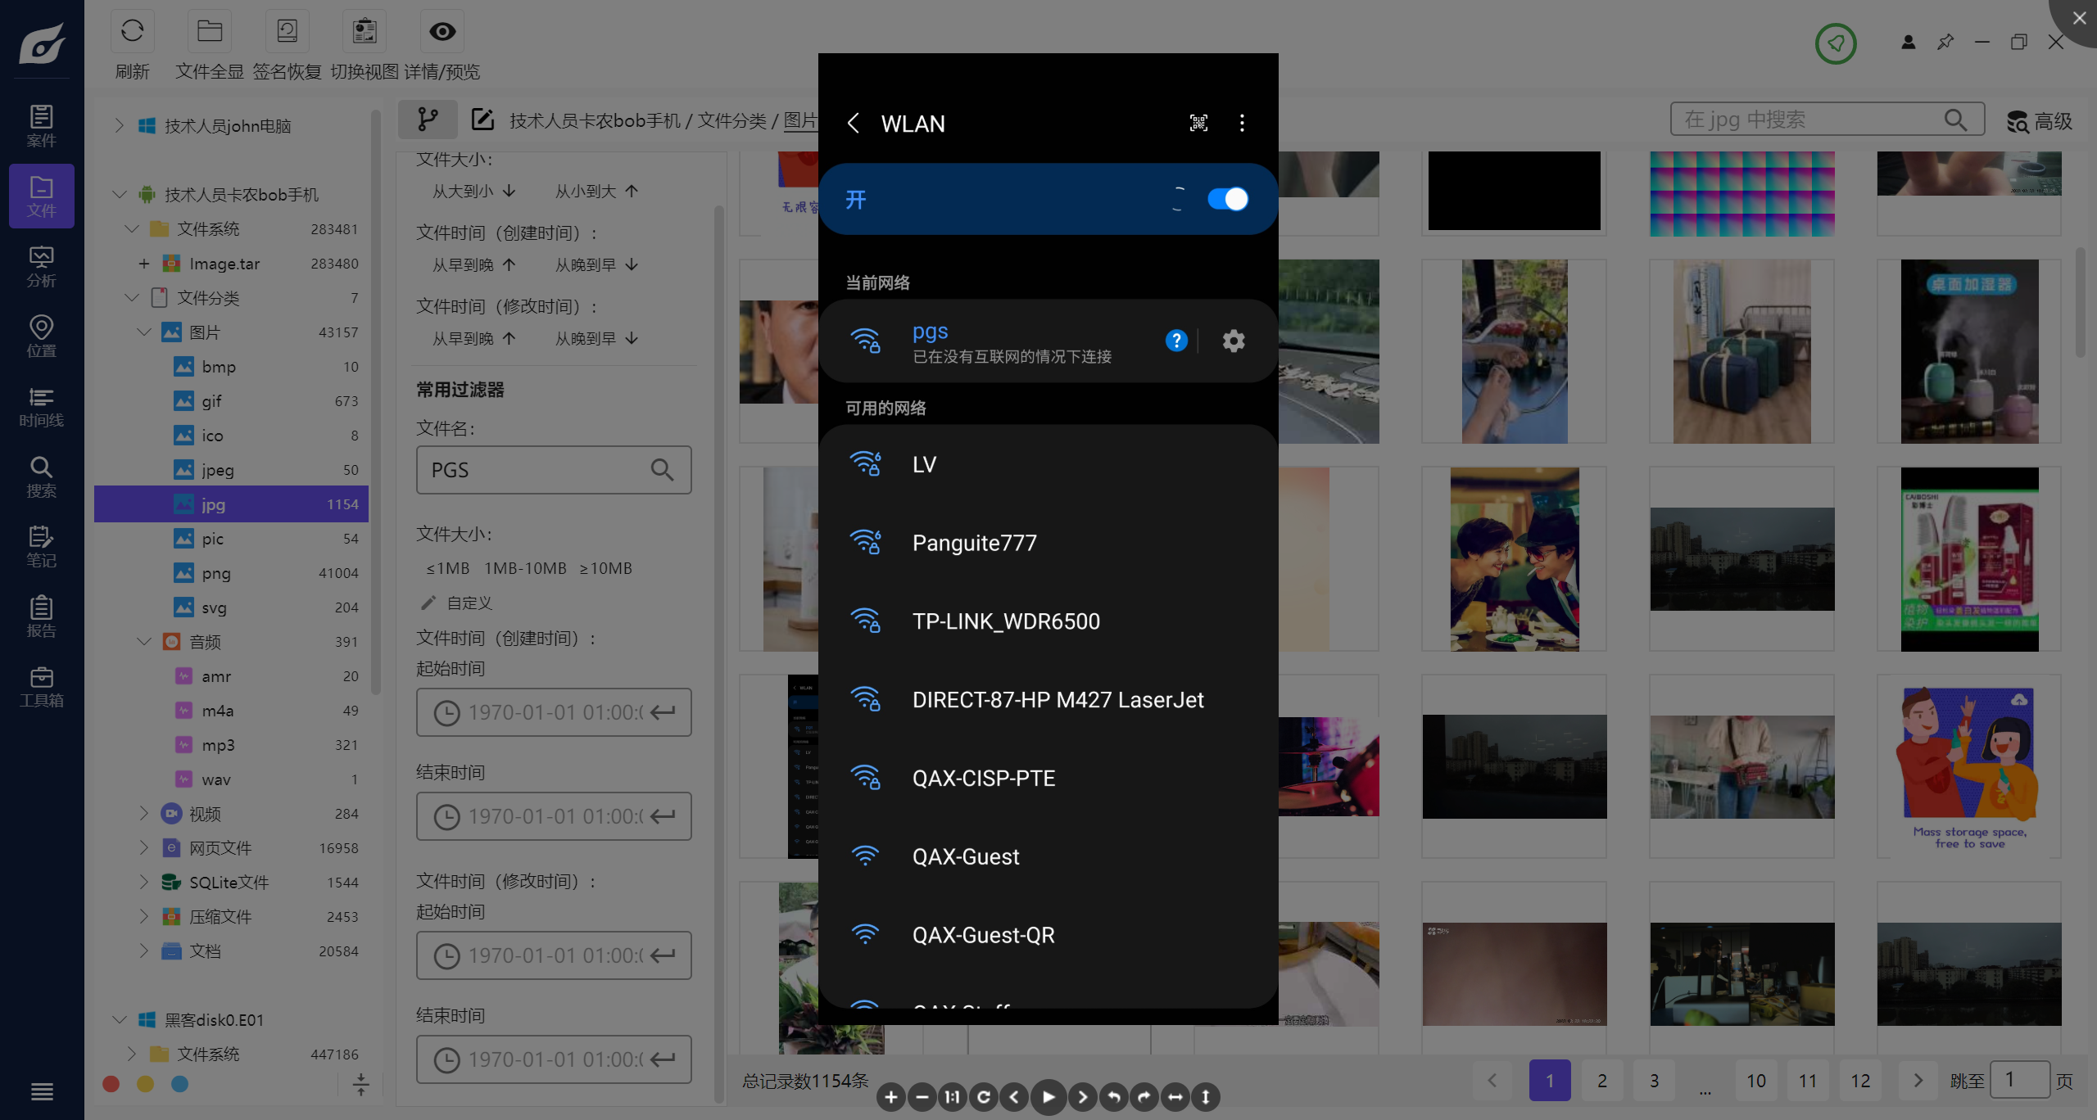Click the zoom-in plus button in viewer
Image resolution: width=2097 pixels, height=1120 pixels.
click(891, 1097)
